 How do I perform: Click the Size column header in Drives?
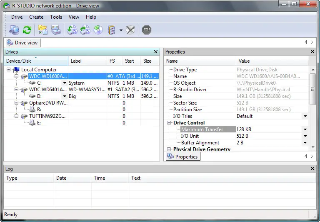click(x=150, y=61)
